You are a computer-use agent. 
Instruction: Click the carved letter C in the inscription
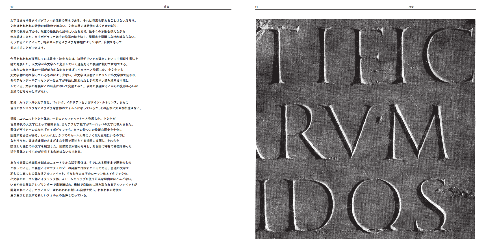[449, 56]
